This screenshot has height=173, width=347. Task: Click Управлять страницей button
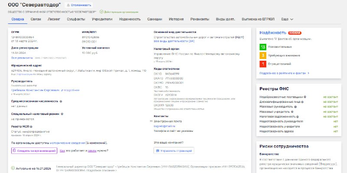(x=174, y=150)
